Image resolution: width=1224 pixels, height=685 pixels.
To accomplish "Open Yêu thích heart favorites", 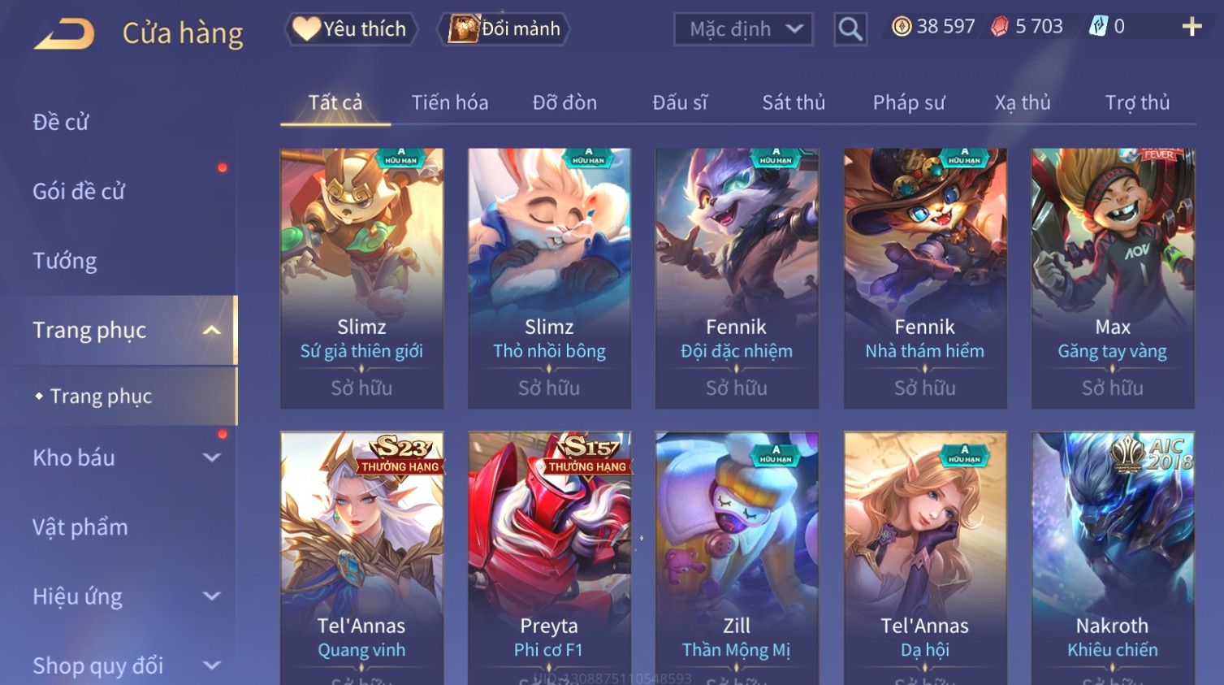I will click(x=351, y=29).
